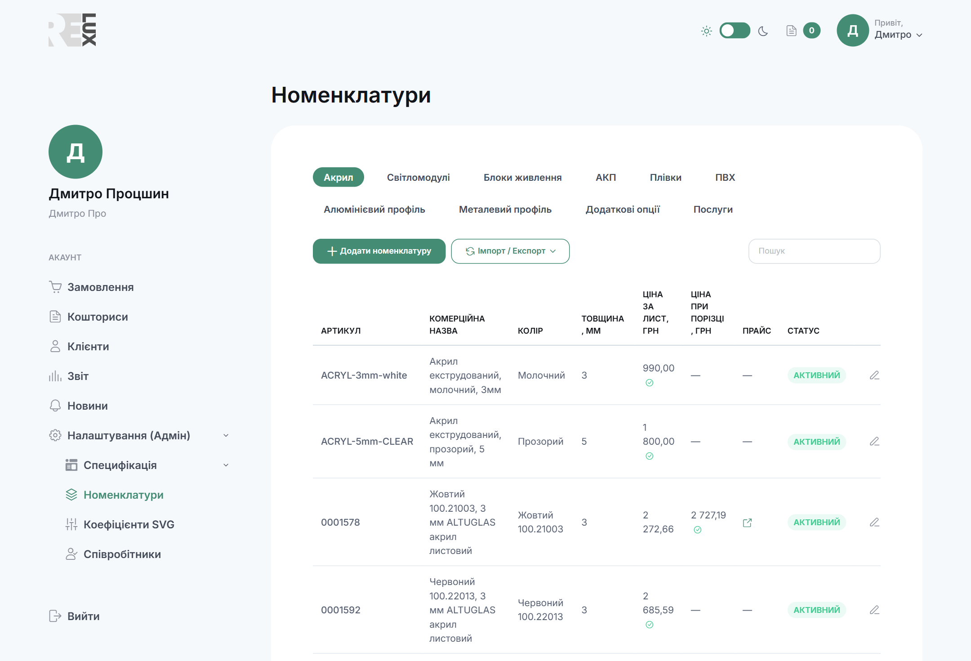971x661 pixels.
Task: Click check icon under price 1 800,00
Action: [649, 456]
